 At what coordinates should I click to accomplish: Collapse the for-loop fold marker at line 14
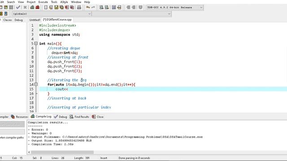coord(36,85)
